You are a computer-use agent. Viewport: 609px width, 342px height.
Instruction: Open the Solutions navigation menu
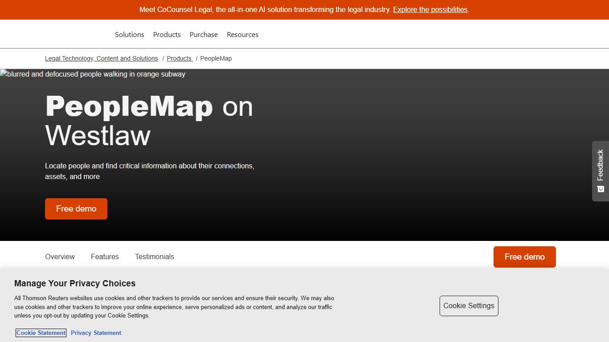(x=129, y=34)
